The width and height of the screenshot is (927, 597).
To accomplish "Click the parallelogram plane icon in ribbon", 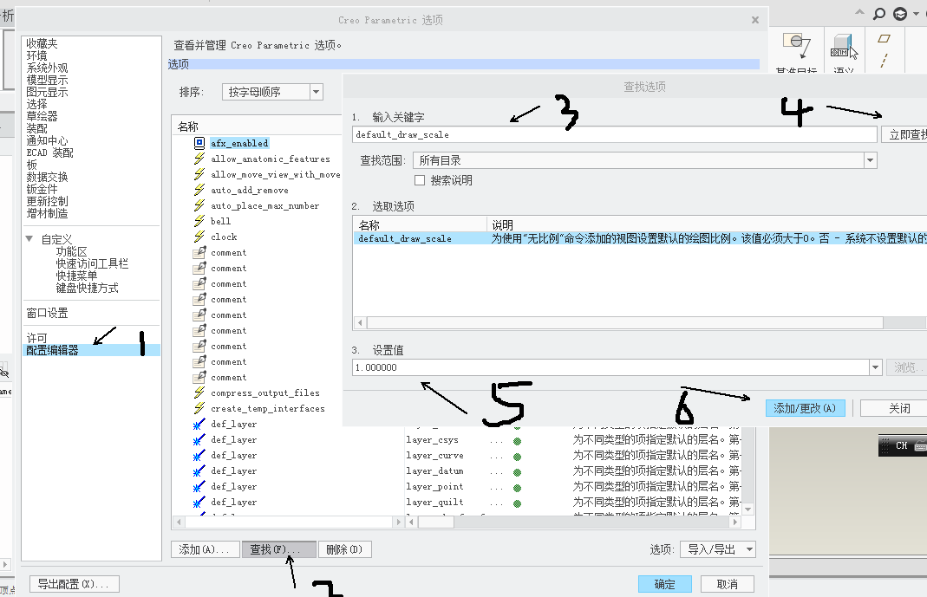I will (884, 38).
